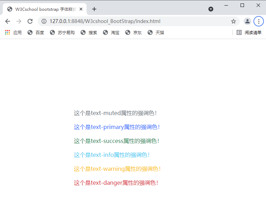The height and width of the screenshot is (206, 266).
Task: Expand the tab search dropdown arrow
Action: coord(211,9)
